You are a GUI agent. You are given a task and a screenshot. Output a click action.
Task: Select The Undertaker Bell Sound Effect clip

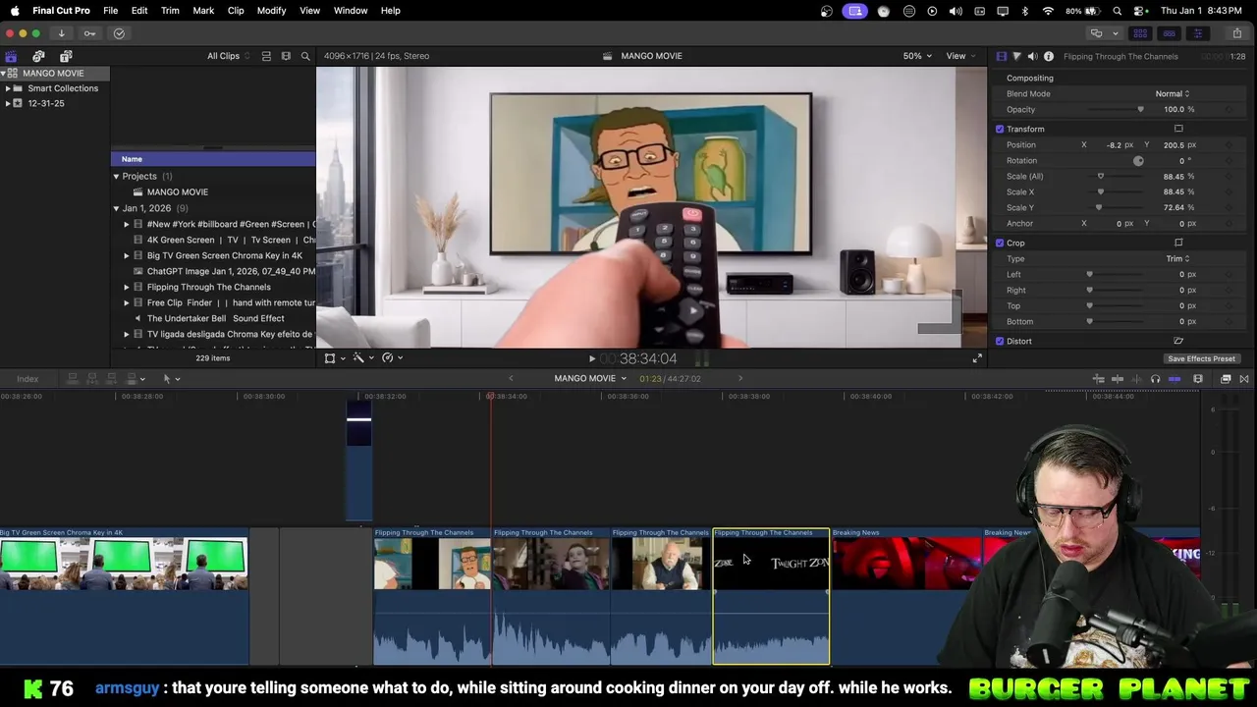click(x=215, y=319)
